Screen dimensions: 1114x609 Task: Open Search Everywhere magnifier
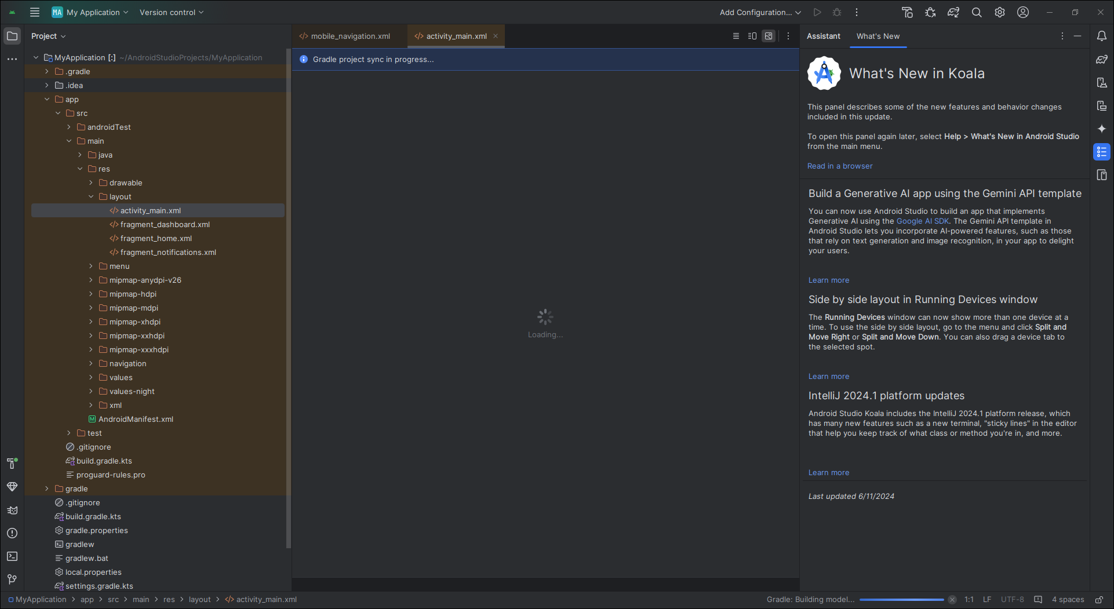tap(977, 12)
